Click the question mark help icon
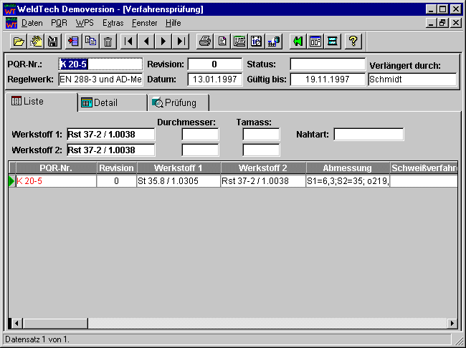 [353, 41]
